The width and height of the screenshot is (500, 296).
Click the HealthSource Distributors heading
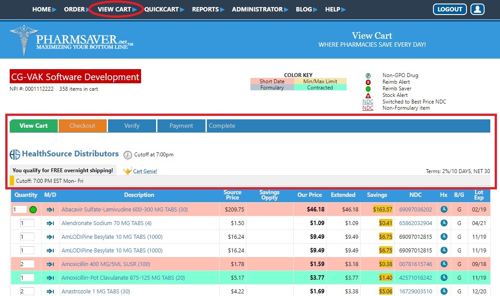[x=70, y=154]
